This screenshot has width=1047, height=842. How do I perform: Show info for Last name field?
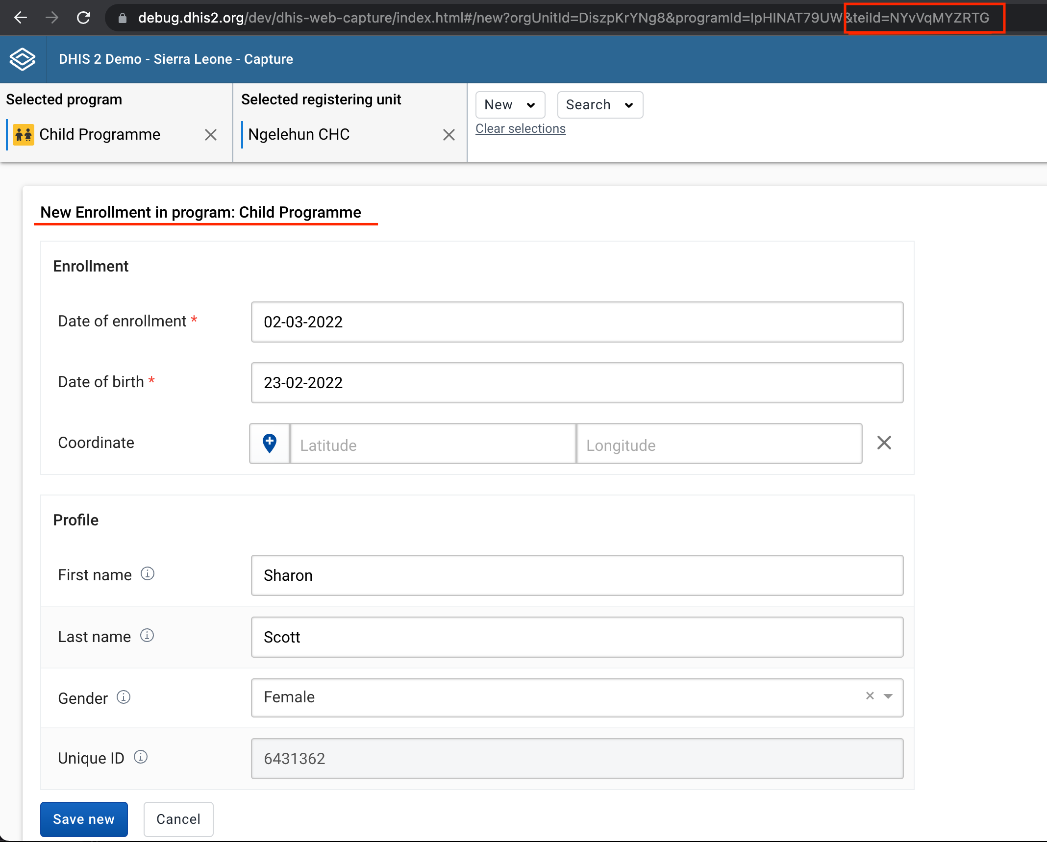point(147,636)
